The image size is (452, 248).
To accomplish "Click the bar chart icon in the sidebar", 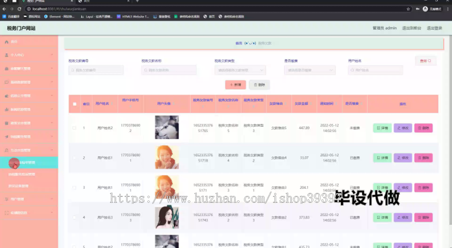I will coord(7,109).
